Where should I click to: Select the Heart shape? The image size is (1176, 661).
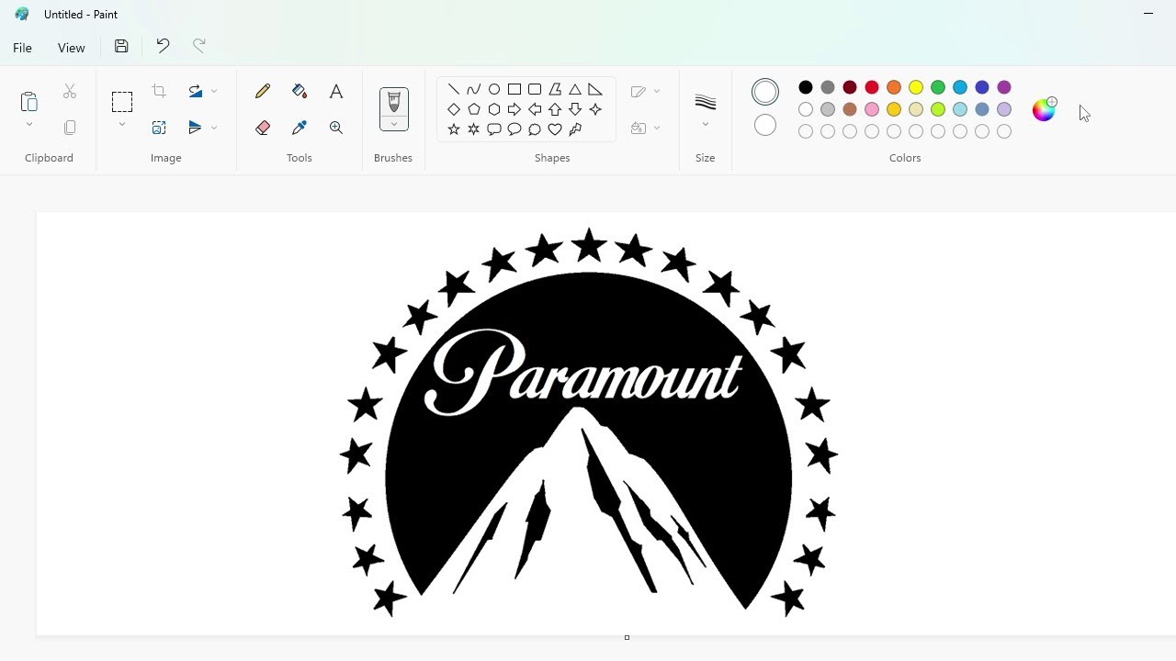pos(555,129)
